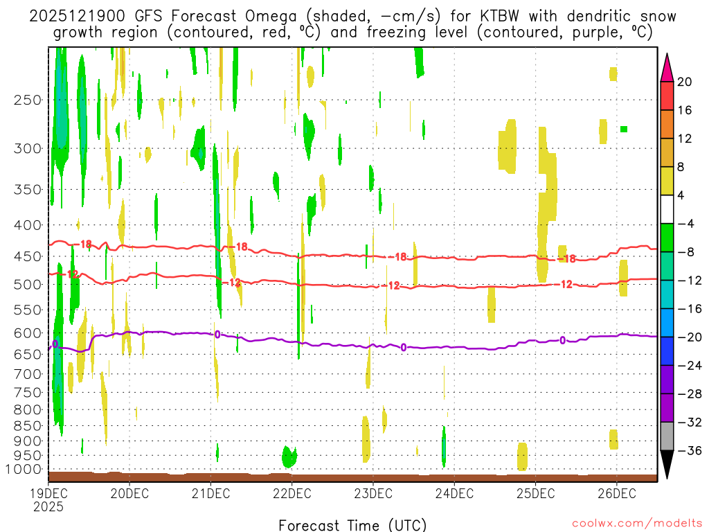
Task: Click the 23DEC date label
Action: pos(373,493)
